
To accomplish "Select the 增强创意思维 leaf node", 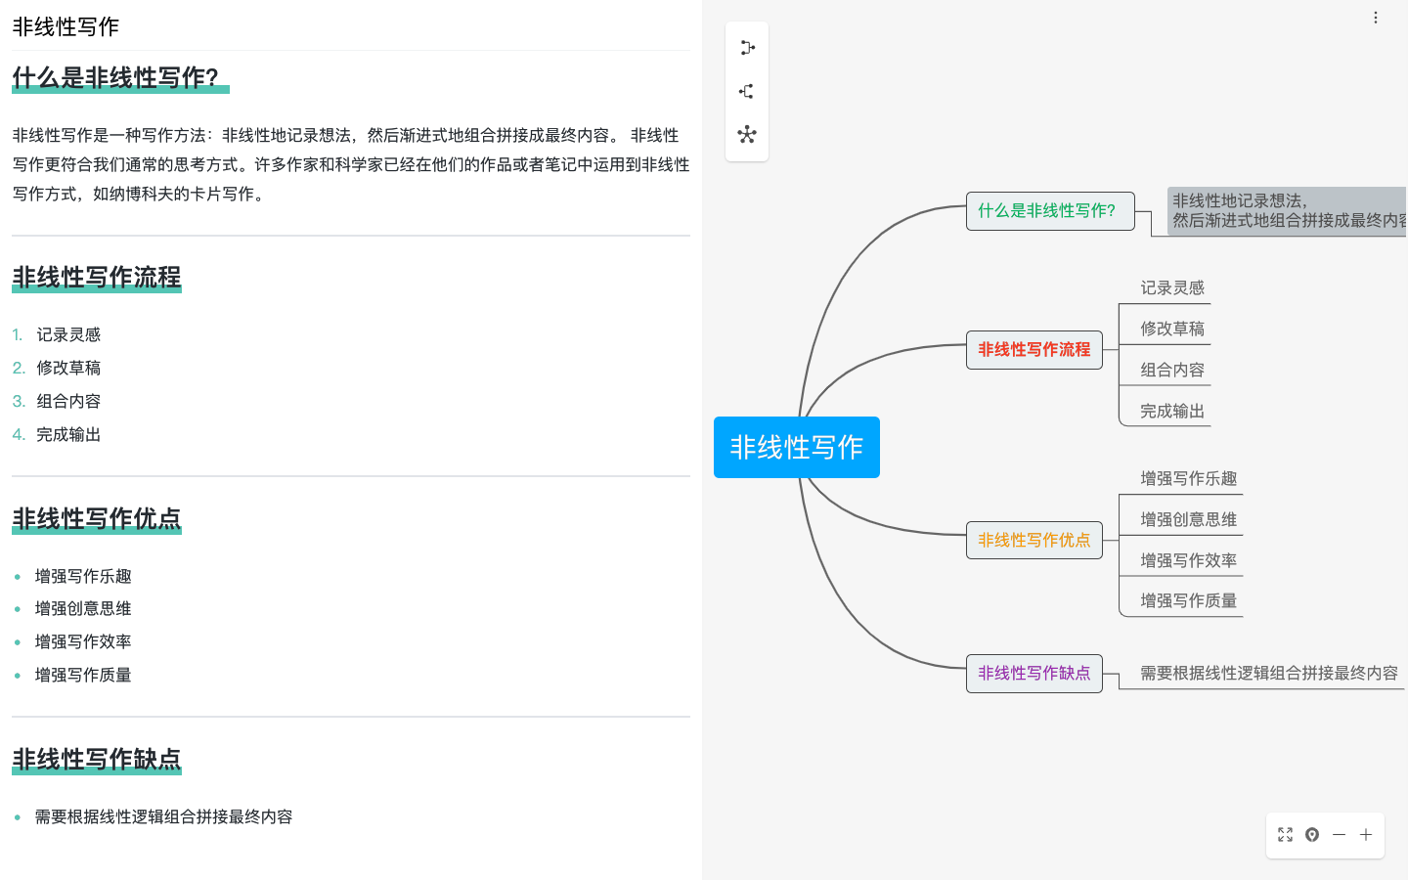I will click(x=1188, y=520).
